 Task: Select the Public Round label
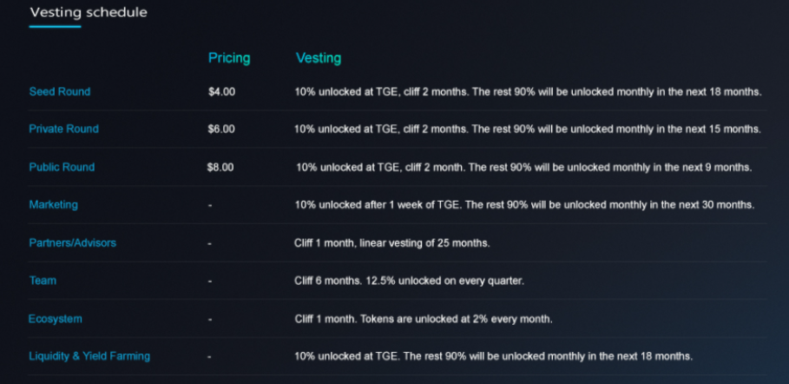click(62, 167)
